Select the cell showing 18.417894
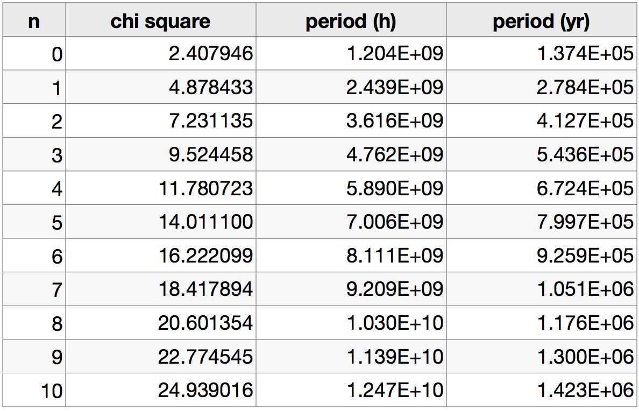The image size is (639, 411). [x=161, y=289]
